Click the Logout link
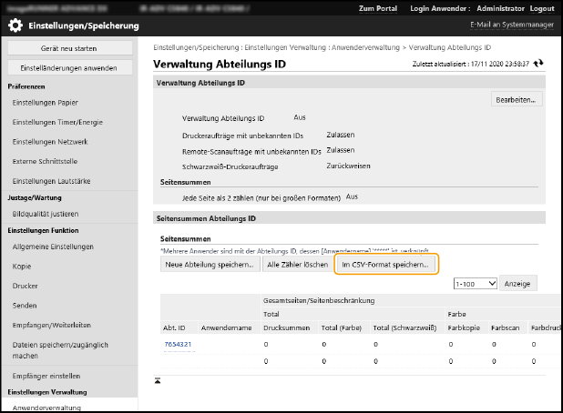The width and height of the screenshot is (563, 413). (542, 7)
